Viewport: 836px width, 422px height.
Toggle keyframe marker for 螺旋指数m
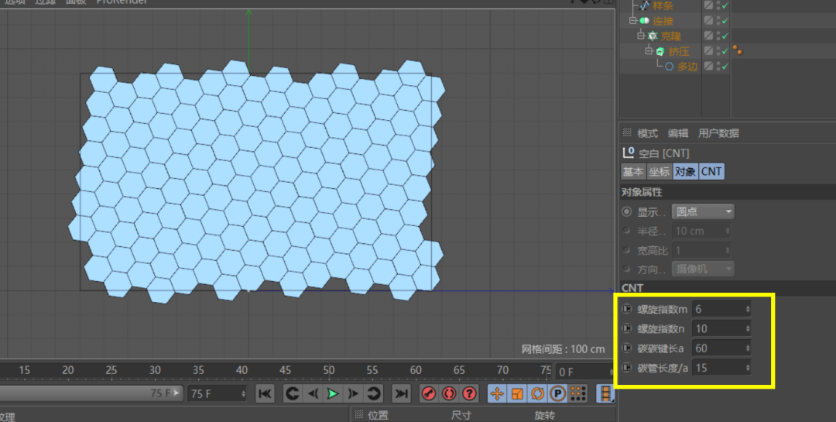point(627,309)
